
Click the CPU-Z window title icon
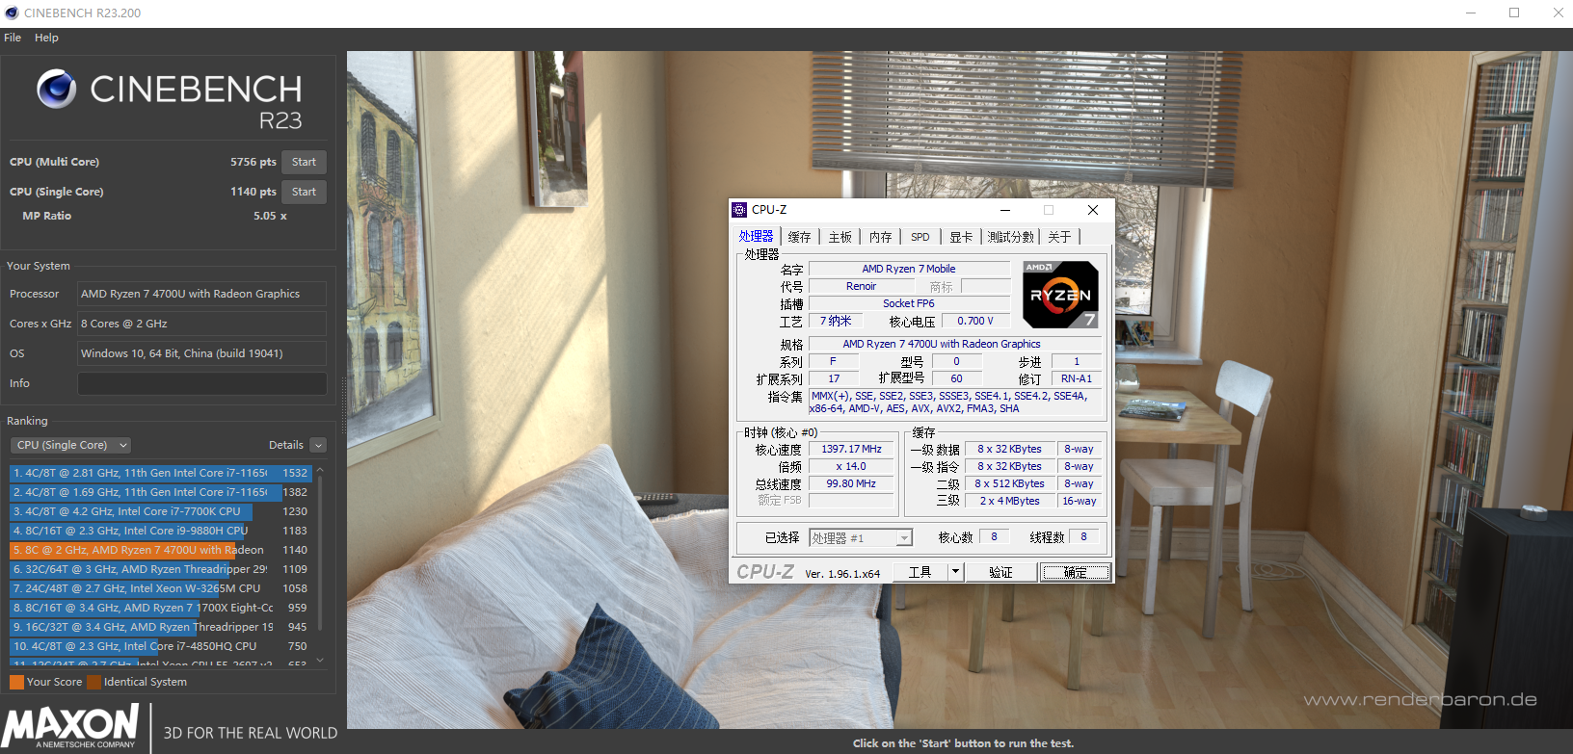pyautogui.click(x=739, y=210)
